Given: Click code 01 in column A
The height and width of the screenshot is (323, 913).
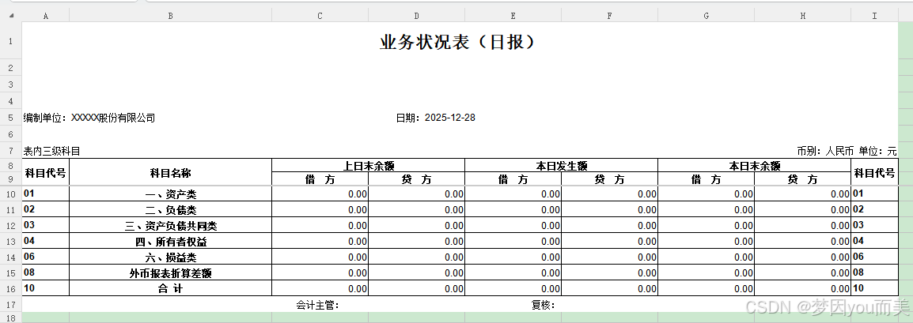Looking at the screenshot, I should (x=46, y=194).
